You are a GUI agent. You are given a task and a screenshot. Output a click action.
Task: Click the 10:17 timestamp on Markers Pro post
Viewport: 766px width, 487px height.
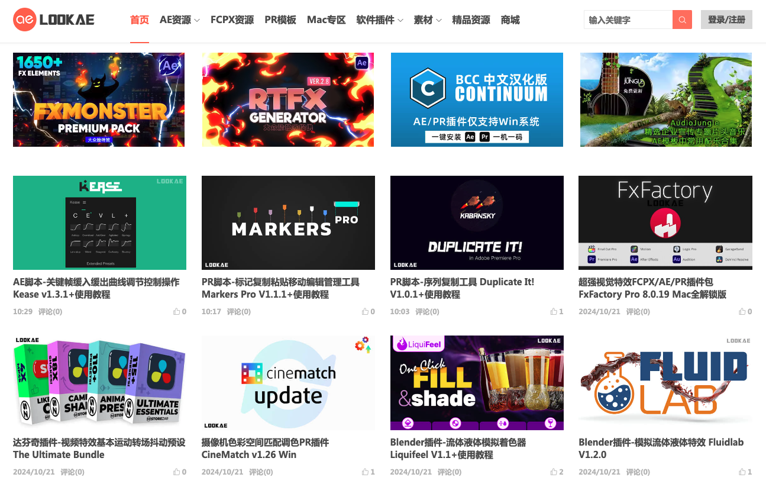[211, 312]
